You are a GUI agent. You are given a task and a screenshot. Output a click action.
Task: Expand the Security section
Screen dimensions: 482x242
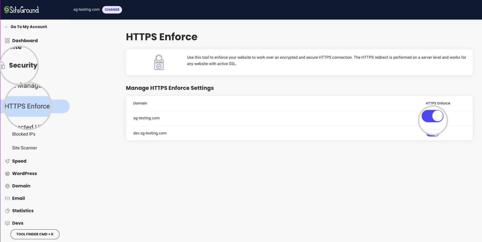pos(23,65)
